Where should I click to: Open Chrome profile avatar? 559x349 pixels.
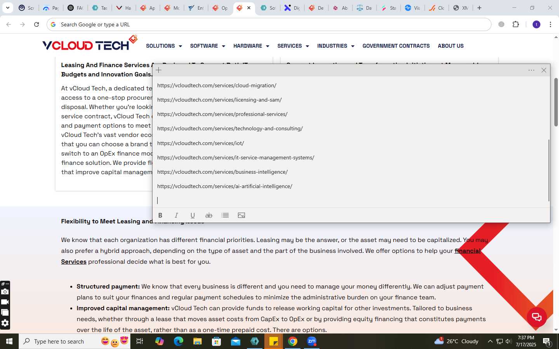pyautogui.click(x=536, y=24)
